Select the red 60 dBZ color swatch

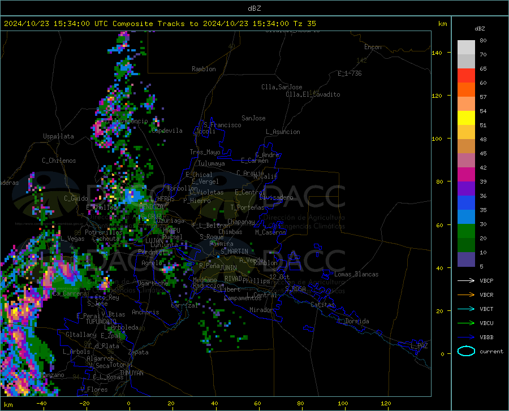[x=466, y=76]
